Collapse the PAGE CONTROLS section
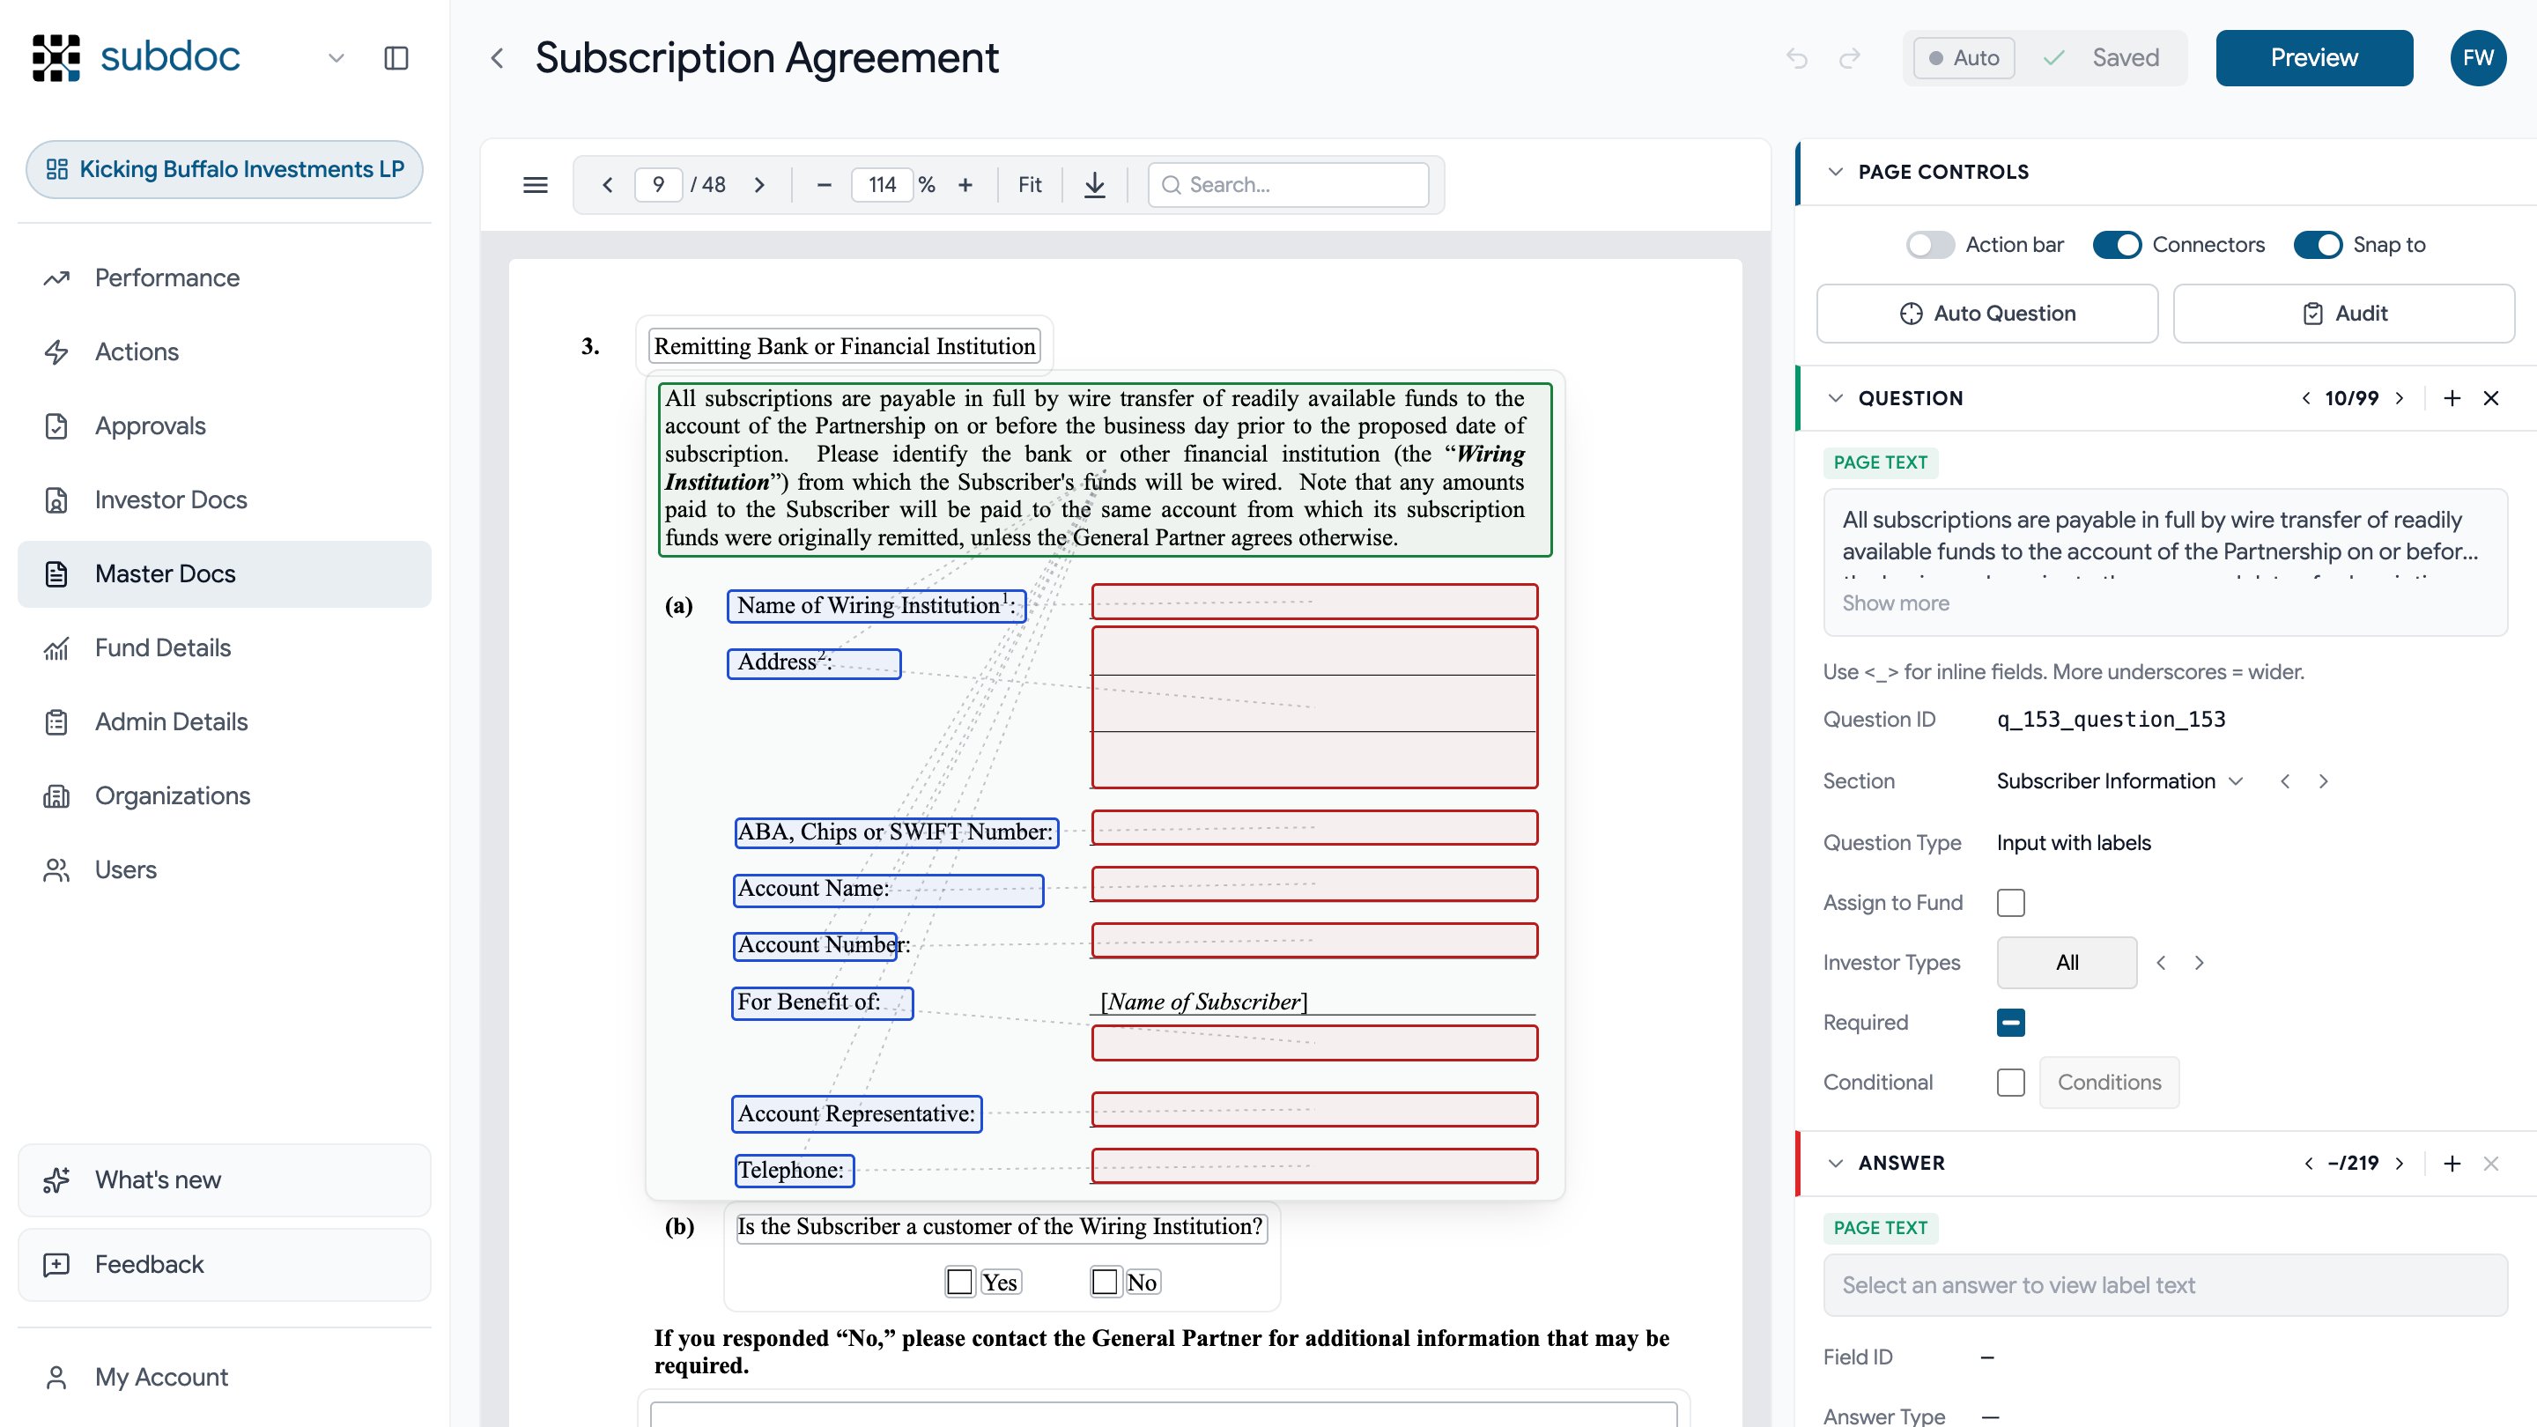The height and width of the screenshot is (1427, 2537). (x=1835, y=172)
